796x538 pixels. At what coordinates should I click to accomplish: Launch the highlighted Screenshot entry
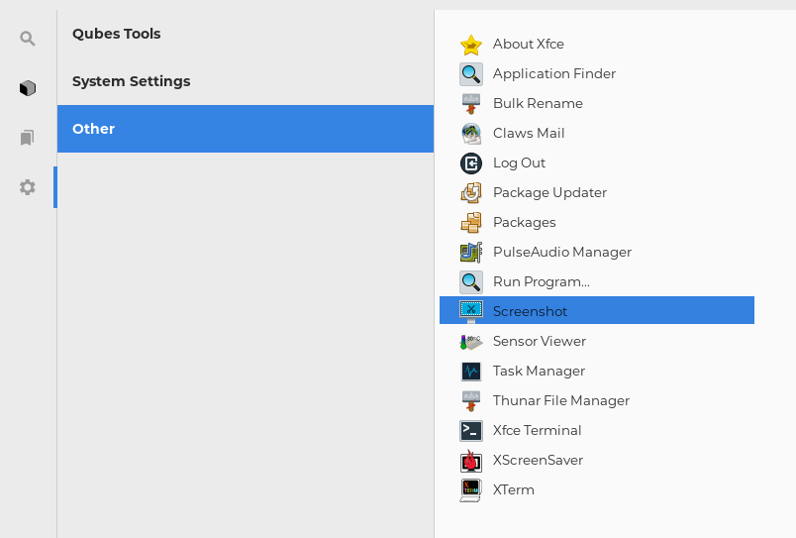pyautogui.click(x=597, y=310)
